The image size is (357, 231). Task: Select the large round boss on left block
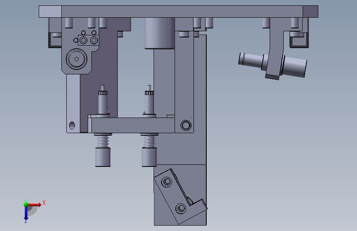[x=77, y=59]
